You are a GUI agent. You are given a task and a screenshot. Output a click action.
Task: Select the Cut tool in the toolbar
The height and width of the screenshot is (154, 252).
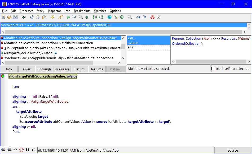coord(31,17)
